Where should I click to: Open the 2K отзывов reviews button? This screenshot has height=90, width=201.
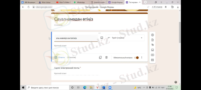point(157,7)
